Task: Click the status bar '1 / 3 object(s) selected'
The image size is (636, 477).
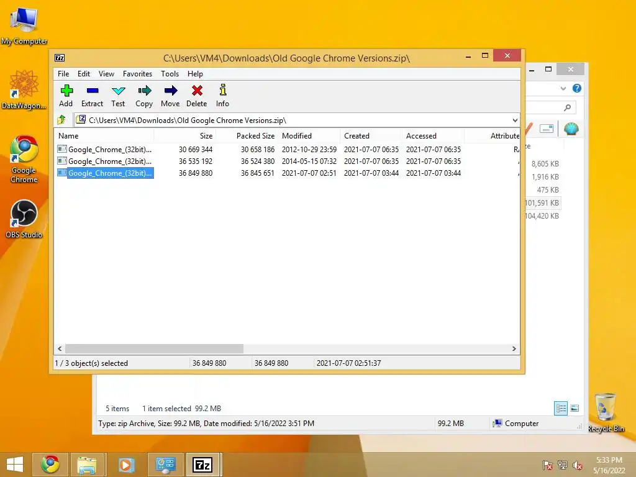Action: coord(91,363)
